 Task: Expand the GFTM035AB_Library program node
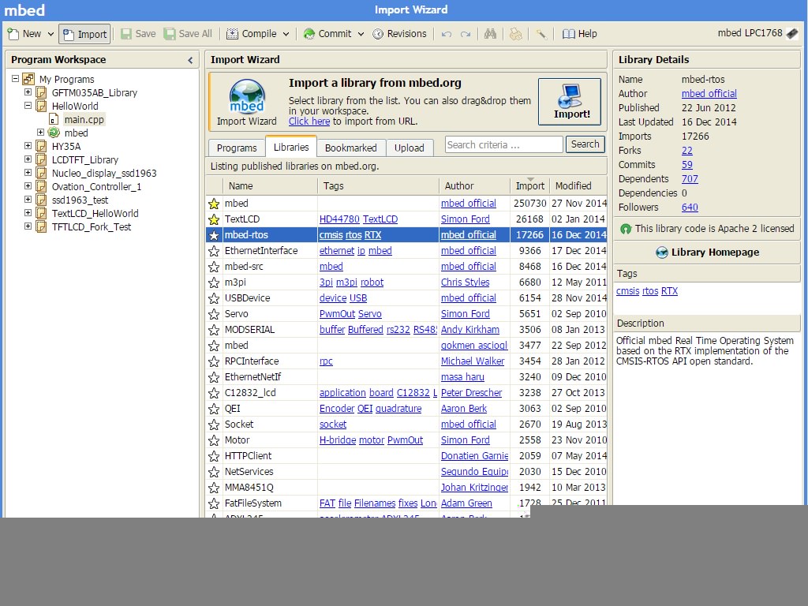pyautogui.click(x=28, y=92)
